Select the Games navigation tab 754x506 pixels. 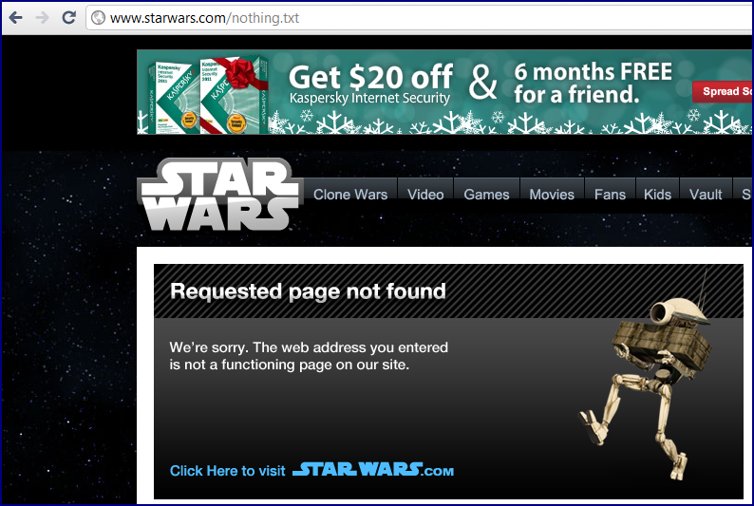coord(486,195)
